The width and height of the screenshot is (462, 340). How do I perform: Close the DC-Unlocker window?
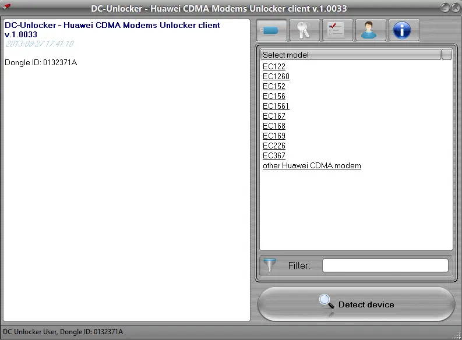point(456,8)
